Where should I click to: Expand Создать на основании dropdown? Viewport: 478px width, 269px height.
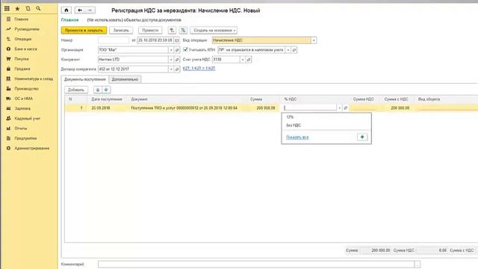pyautogui.click(x=214, y=30)
